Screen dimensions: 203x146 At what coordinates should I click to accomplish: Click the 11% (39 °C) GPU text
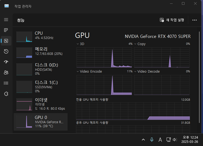click(x=44, y=126)
